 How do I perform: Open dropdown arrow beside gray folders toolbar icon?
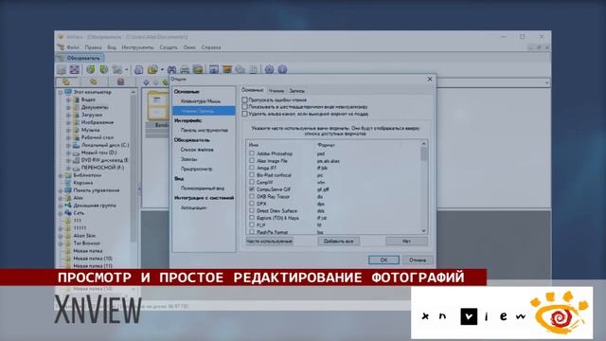(126, 69)
